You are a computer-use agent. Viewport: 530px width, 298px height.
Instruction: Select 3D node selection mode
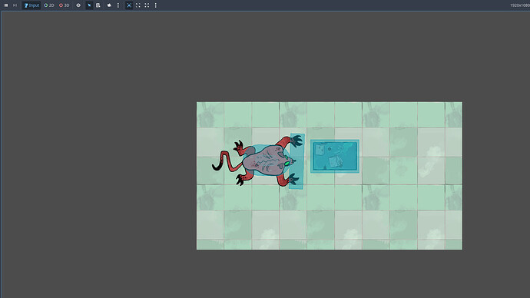coord(65,5)
